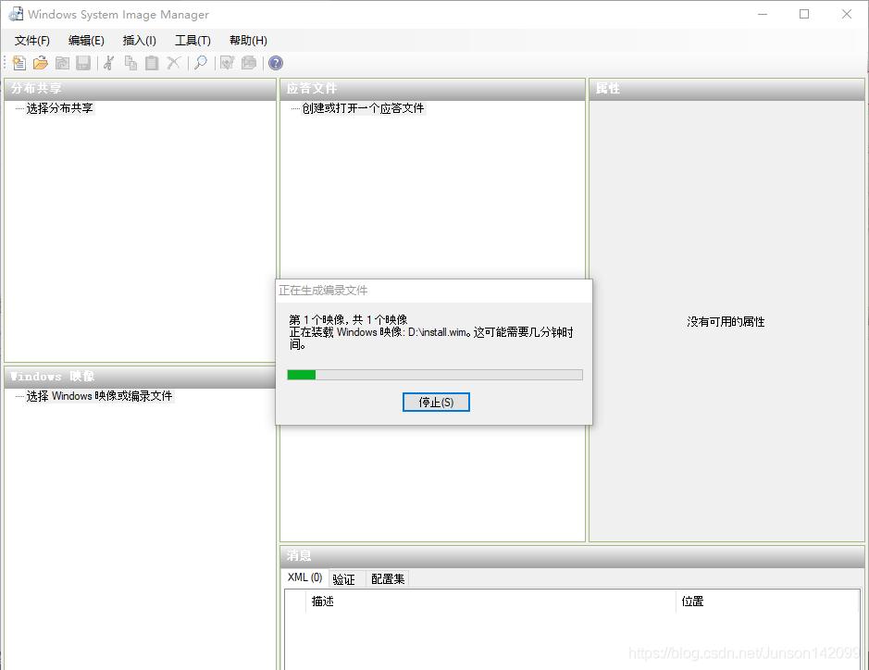This screenshot has width=869, height=670.
Task: Select the Copy toolbar icon
Action: click(130, 63)
